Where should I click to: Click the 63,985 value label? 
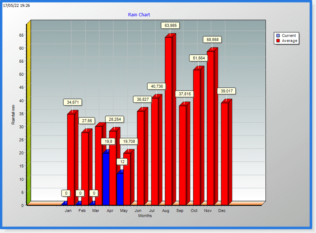170,25
